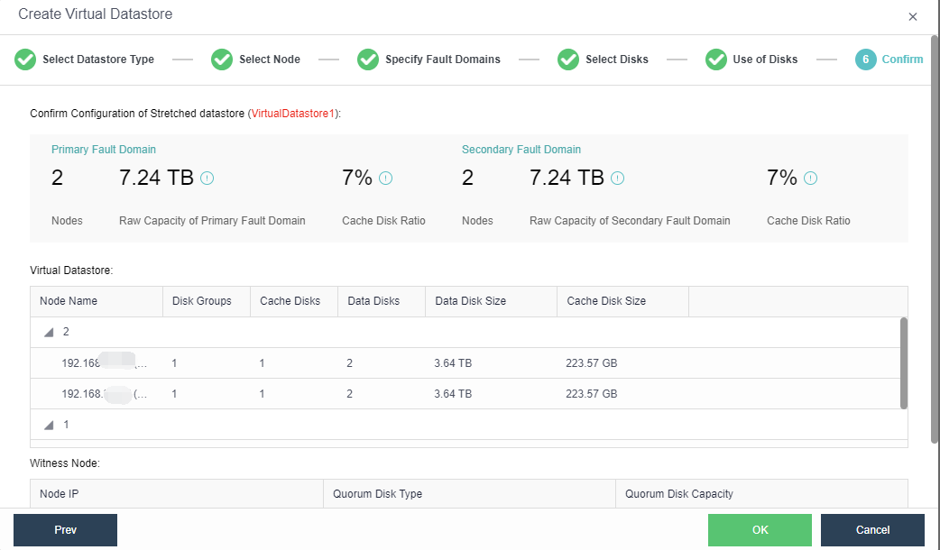Image resolution: width=940 pixels, height=550 pixels.
Task: Close the Create Virtual Datastore dialog
Action: (x=912, y=16)
